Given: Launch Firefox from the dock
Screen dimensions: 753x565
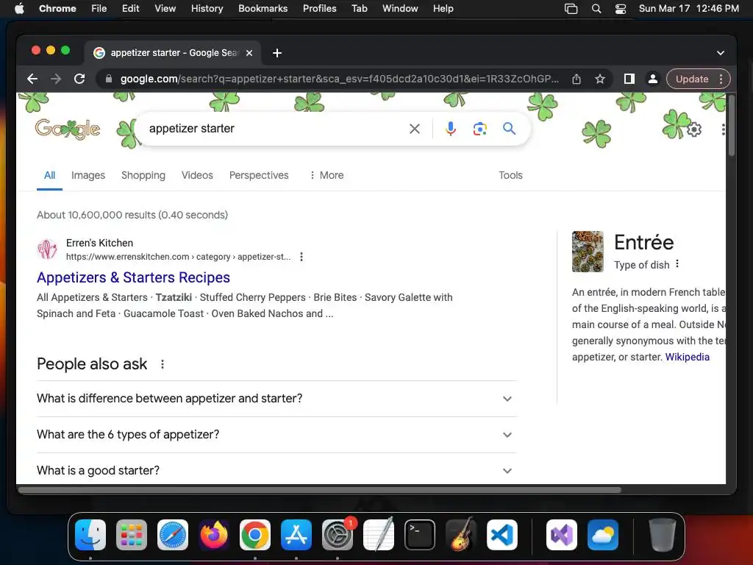Looking at the screenshot, I should point(214,535).
